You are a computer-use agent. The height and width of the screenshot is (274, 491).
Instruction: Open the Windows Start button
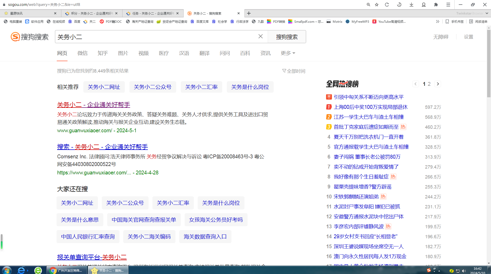(7, 270)
